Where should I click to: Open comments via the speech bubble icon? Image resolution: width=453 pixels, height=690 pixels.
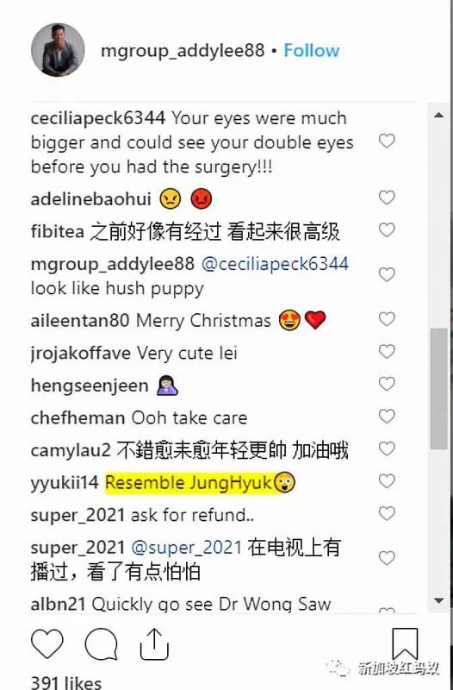101,644
